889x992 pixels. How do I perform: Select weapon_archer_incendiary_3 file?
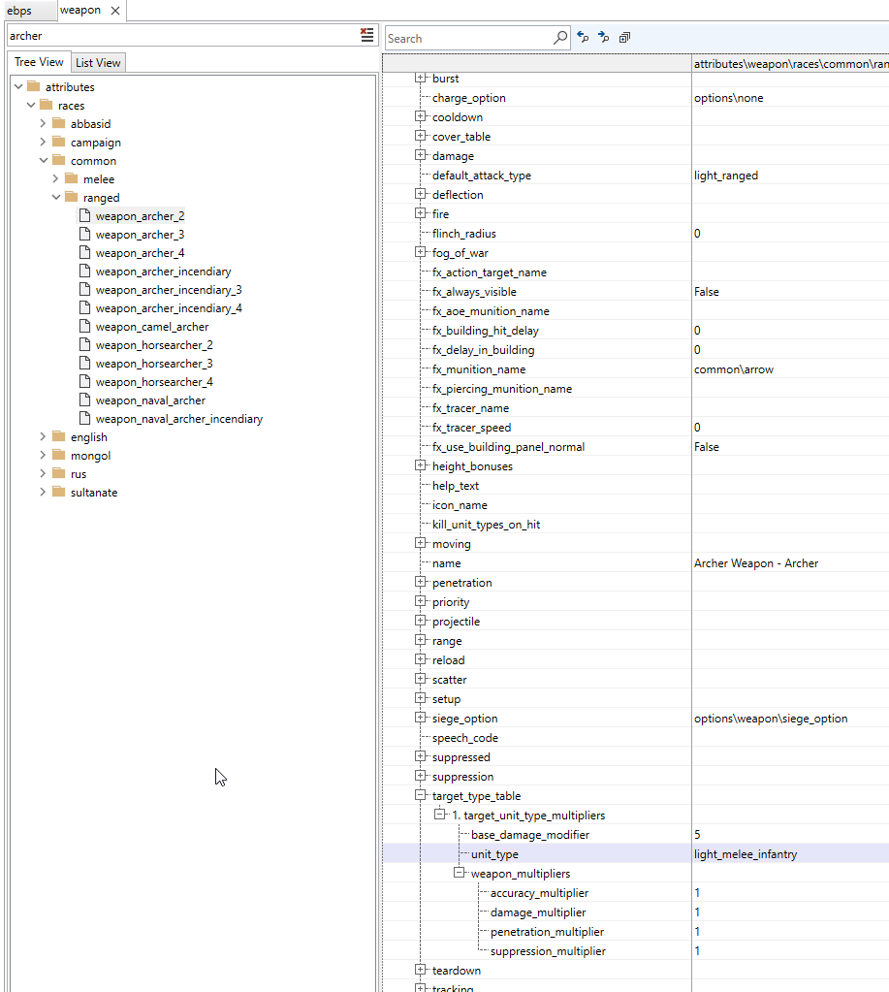coord(169,290)
